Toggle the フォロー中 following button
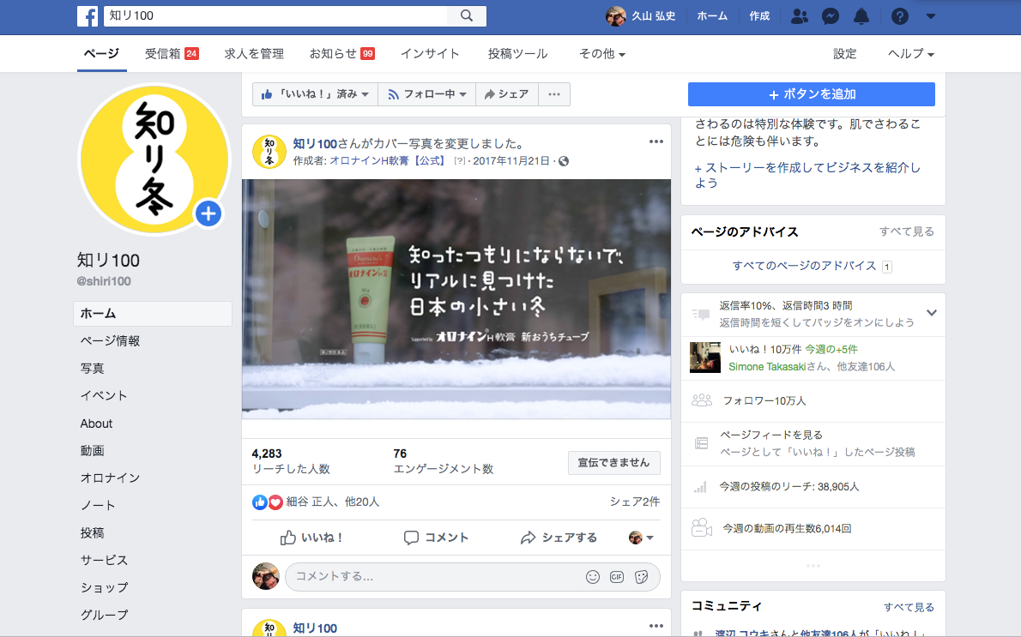 pyautogui.click(x=427, y=94)
